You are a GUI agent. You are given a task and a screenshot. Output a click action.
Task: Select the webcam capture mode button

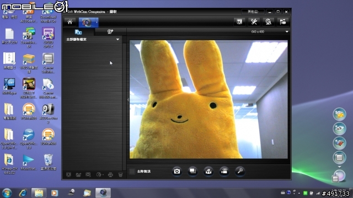click(87, 22)
